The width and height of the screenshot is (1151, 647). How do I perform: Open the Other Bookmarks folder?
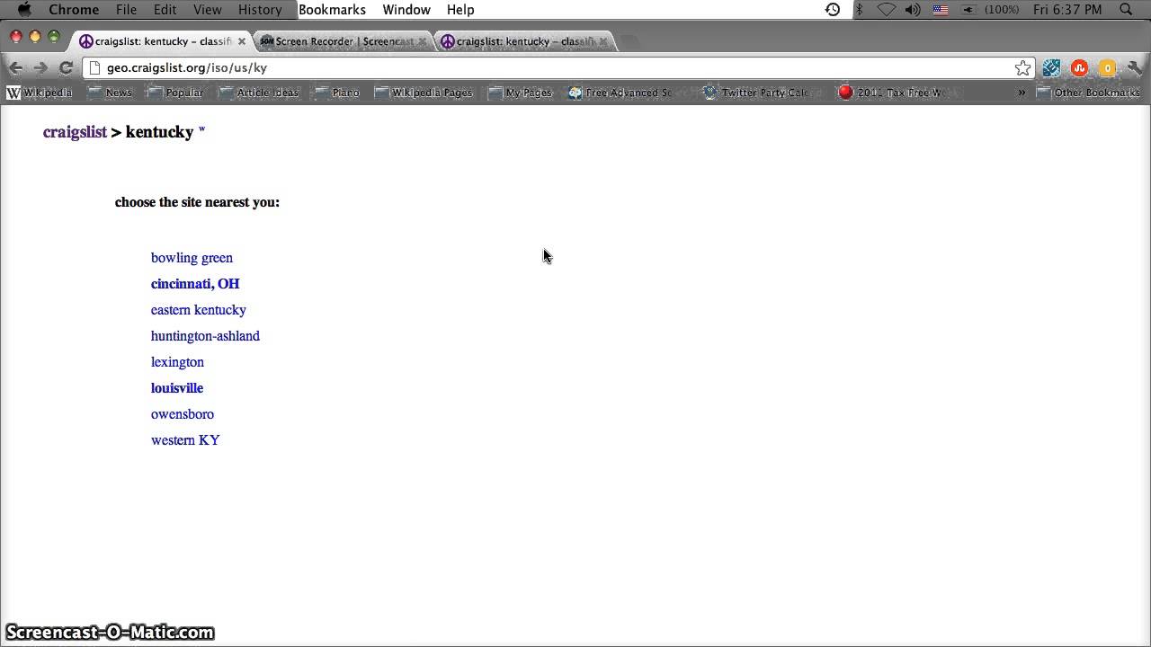[x=1088, y=93]
